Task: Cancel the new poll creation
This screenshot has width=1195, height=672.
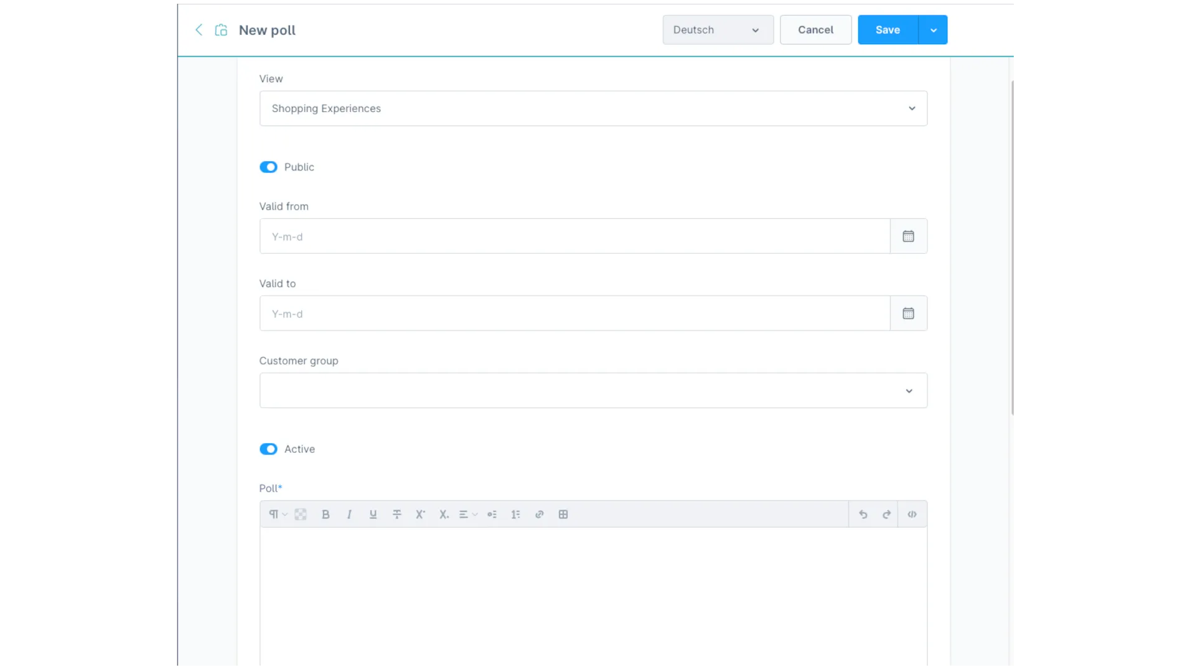Action: point(815,29)
